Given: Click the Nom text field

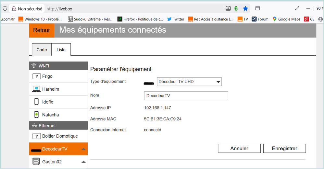Looking at the screenshot, I should pyautogui.click(x=186, y=96).
